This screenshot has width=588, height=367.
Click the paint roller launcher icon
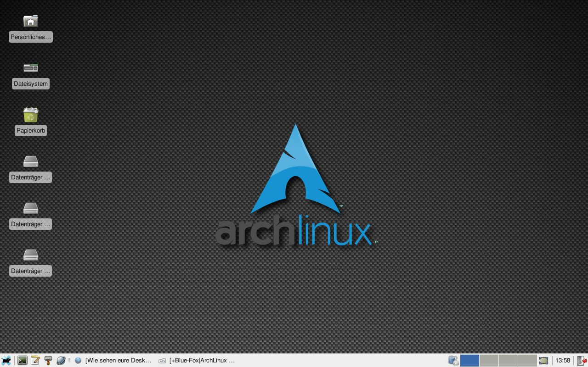point(48,361)
